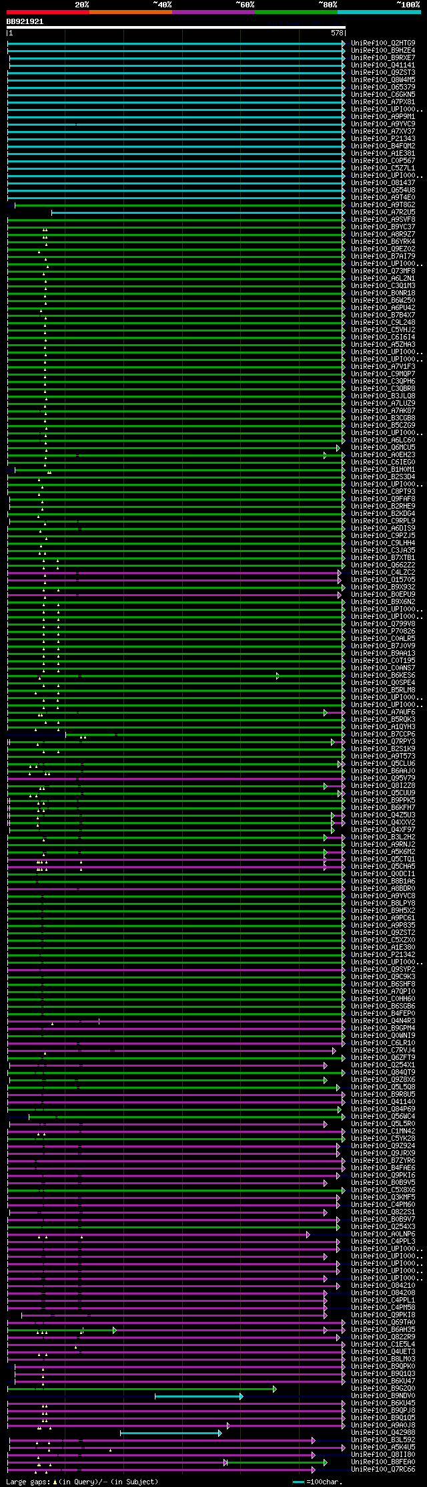Select hit label UniRef100_C4LZC2

coord(383,573)
